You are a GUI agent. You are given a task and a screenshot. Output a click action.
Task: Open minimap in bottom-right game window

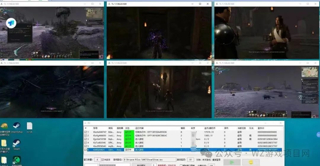coord(308,72)
